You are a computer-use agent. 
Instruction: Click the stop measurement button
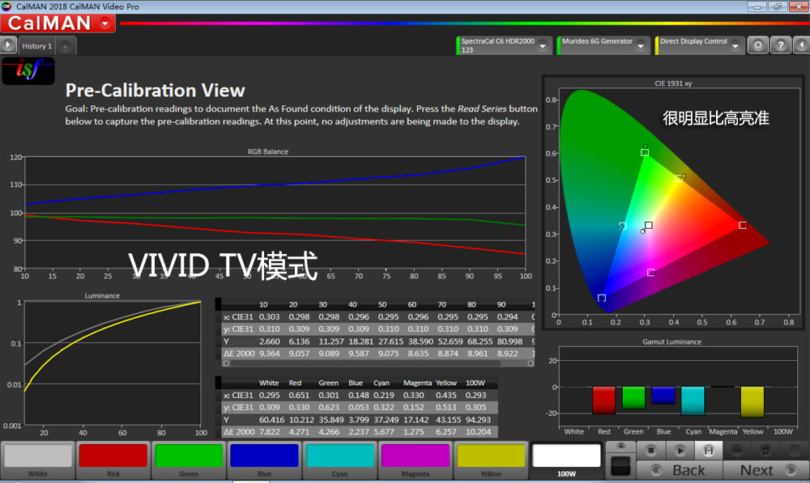click(651, 451)
